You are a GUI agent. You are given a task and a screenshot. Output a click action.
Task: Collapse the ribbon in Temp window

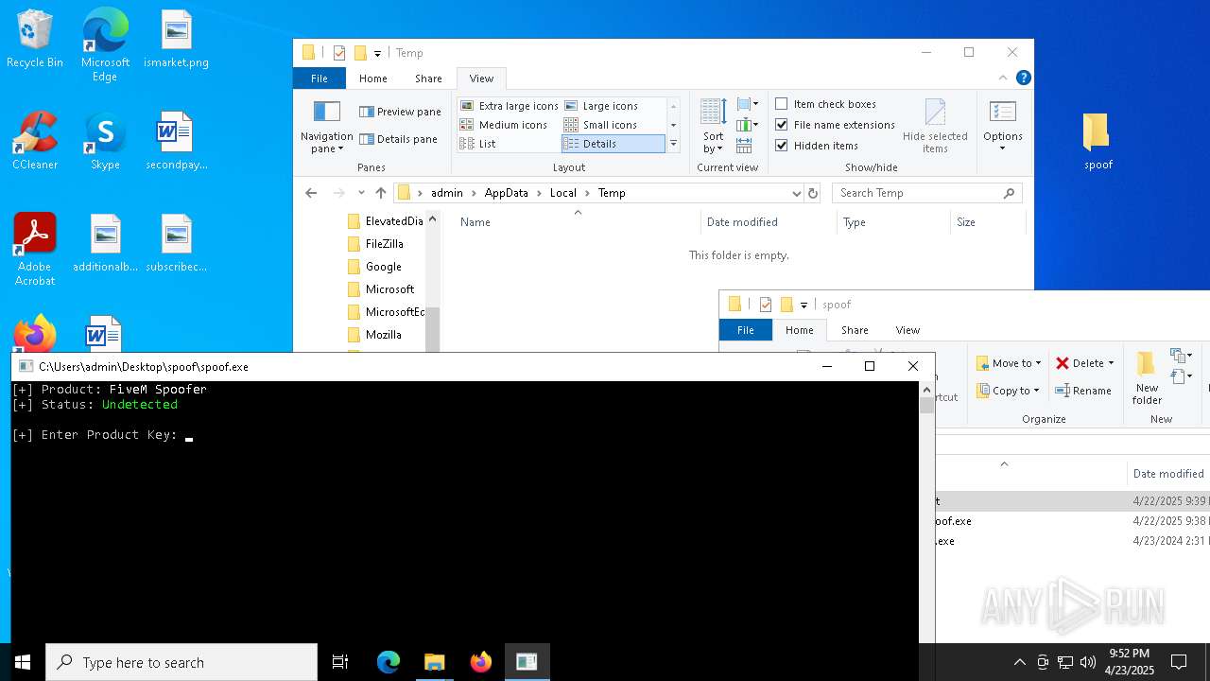point(1003,79)
